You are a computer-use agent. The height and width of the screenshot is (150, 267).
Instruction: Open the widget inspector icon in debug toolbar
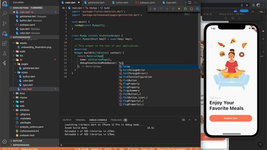197,9
